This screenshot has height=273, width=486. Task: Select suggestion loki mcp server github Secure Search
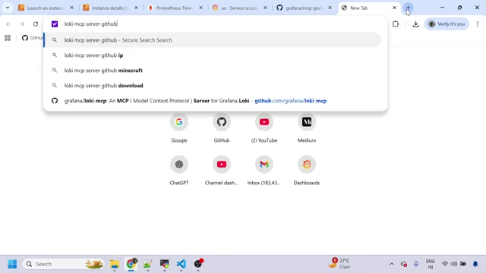pos(213,40)
